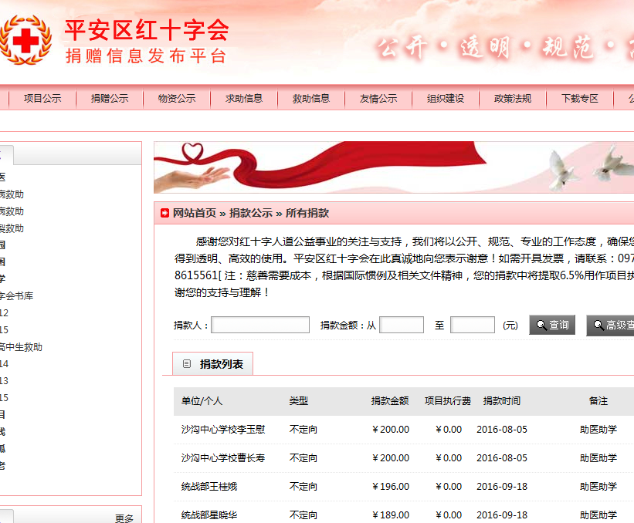Screen dimensions: 634x523
Task: Click the minimum 捐款金额 input box after 从
Action: (x=402, y=326)
